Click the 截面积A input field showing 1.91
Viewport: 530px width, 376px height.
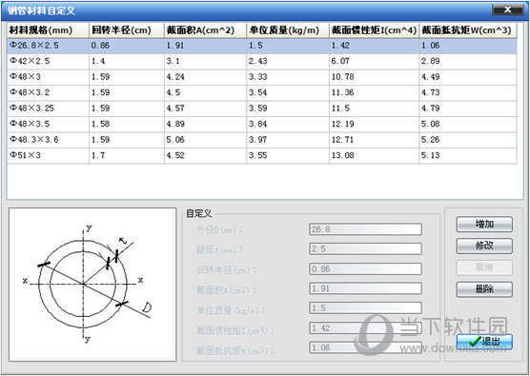point(365,288)
